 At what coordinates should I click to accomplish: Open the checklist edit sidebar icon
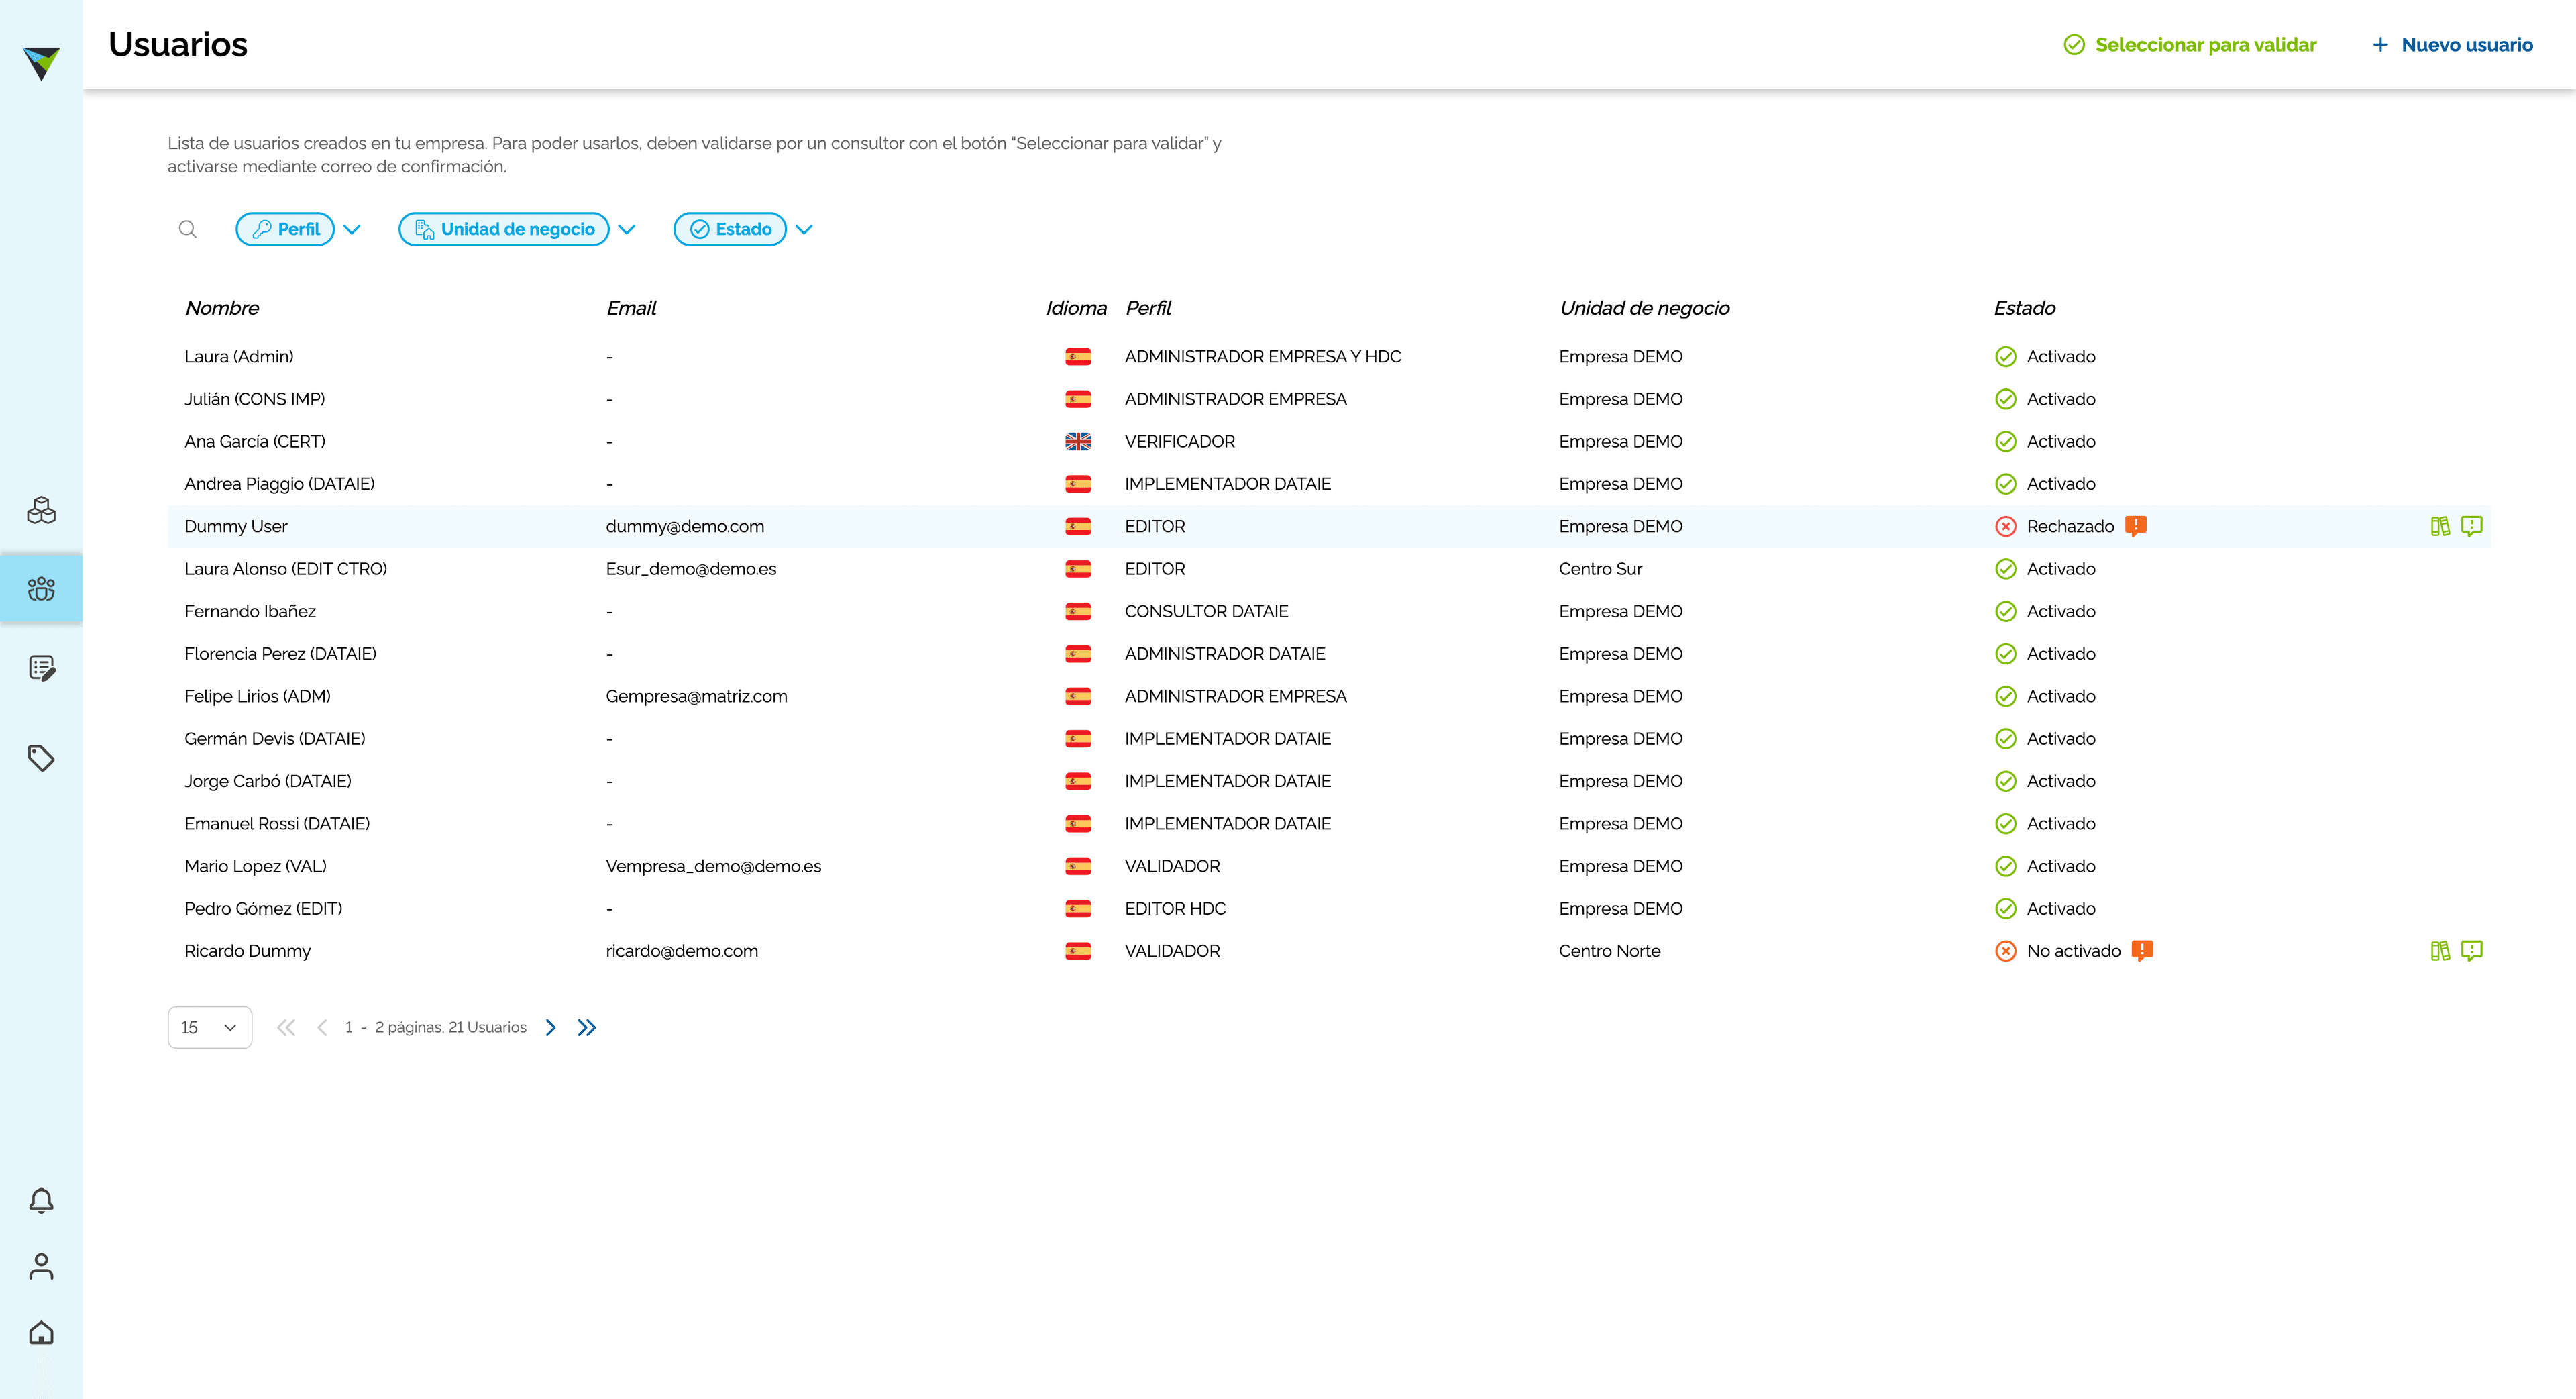pos(41,668)
